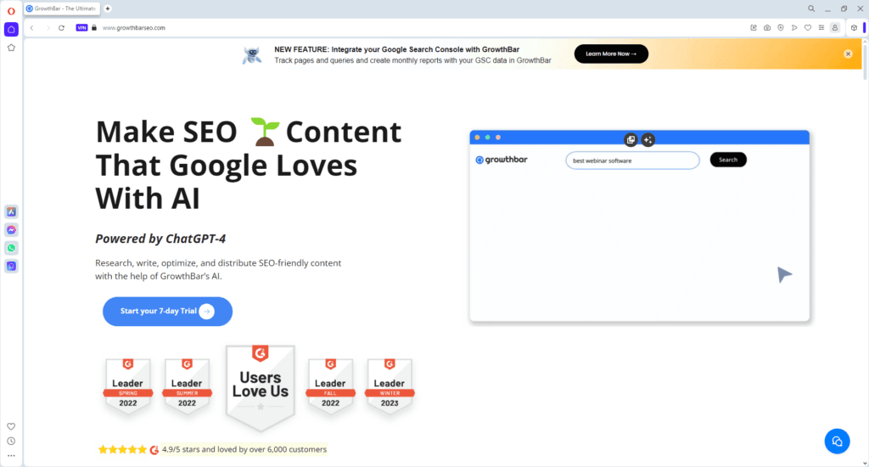Click the Leader Spring 2022 badge

(128, 385)
